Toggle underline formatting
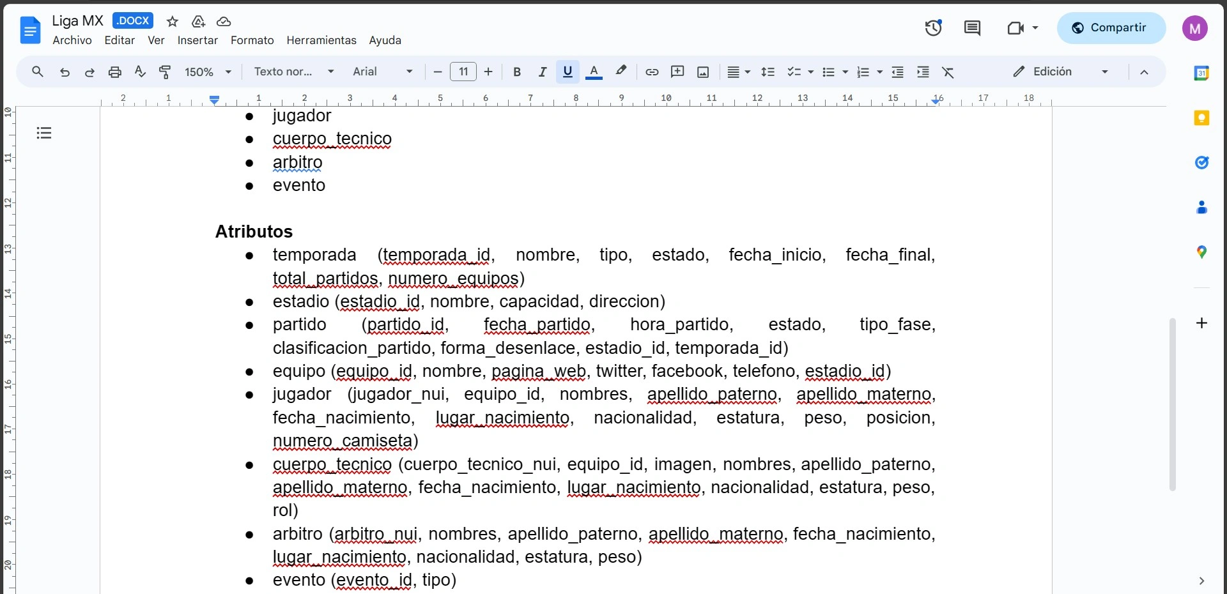 click(567, 72)
